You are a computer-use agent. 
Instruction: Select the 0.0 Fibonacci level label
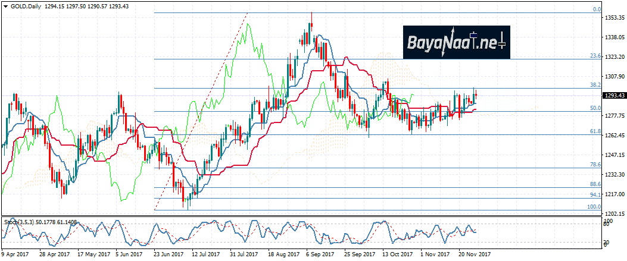point(596,10)
